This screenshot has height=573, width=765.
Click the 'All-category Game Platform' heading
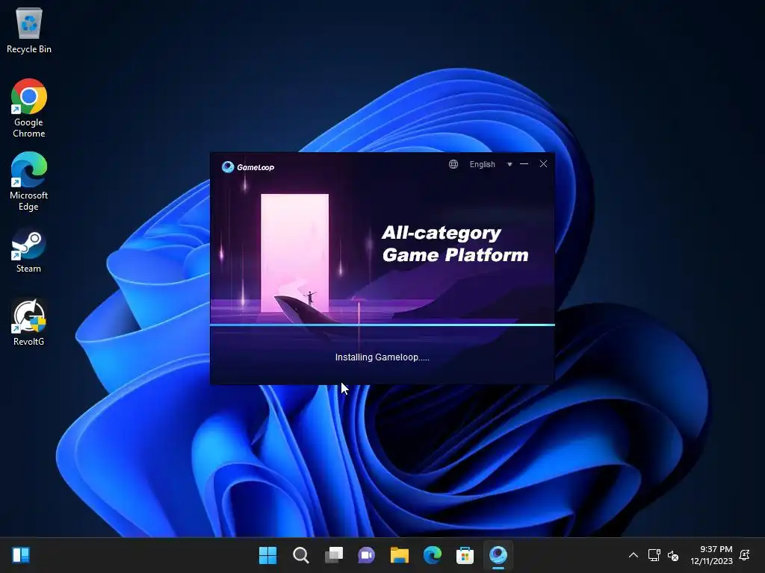tap(455, 244)
